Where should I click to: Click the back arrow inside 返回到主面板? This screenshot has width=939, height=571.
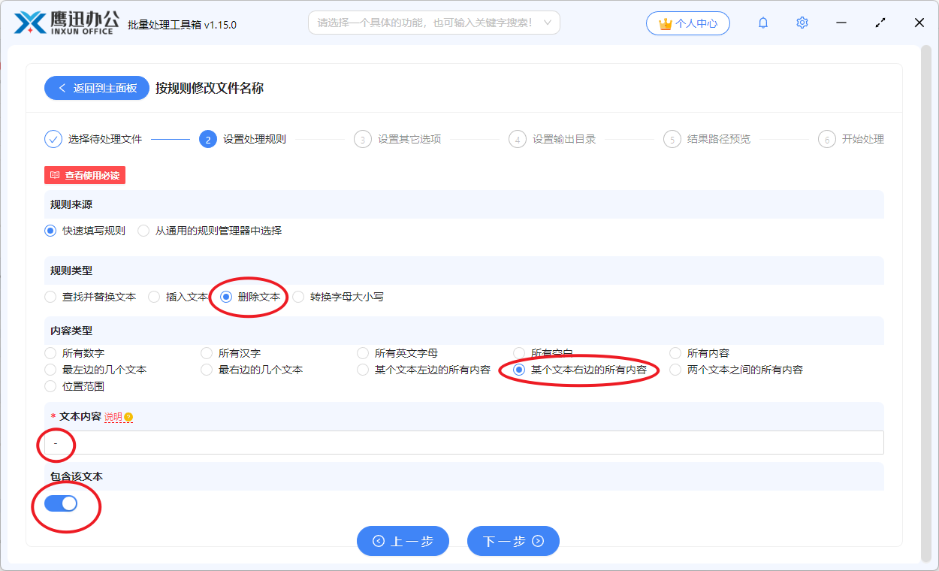[63, 88]
